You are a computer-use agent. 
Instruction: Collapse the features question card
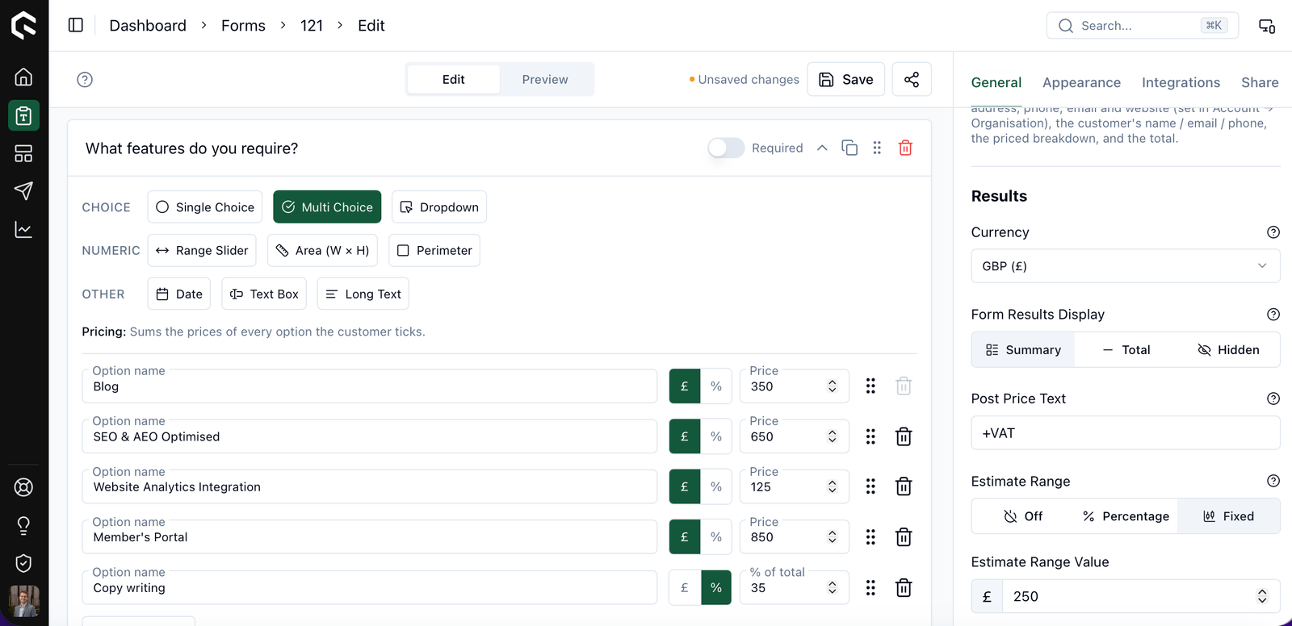tap(822, 148)
